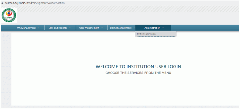
Task: Click the lock icon in the address bar
Action: [2, 3]
